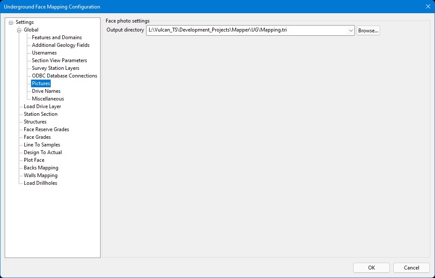435x278 pixels.
Task: Select Walls Mapping tree item
Action: point(40,175)
